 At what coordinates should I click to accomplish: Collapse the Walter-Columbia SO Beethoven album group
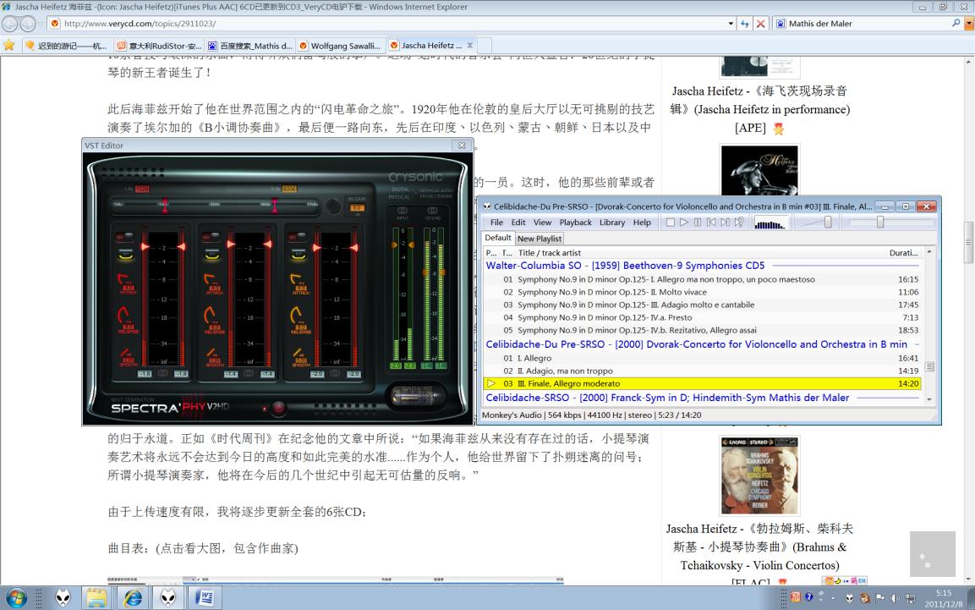click(x=626, y=266)
